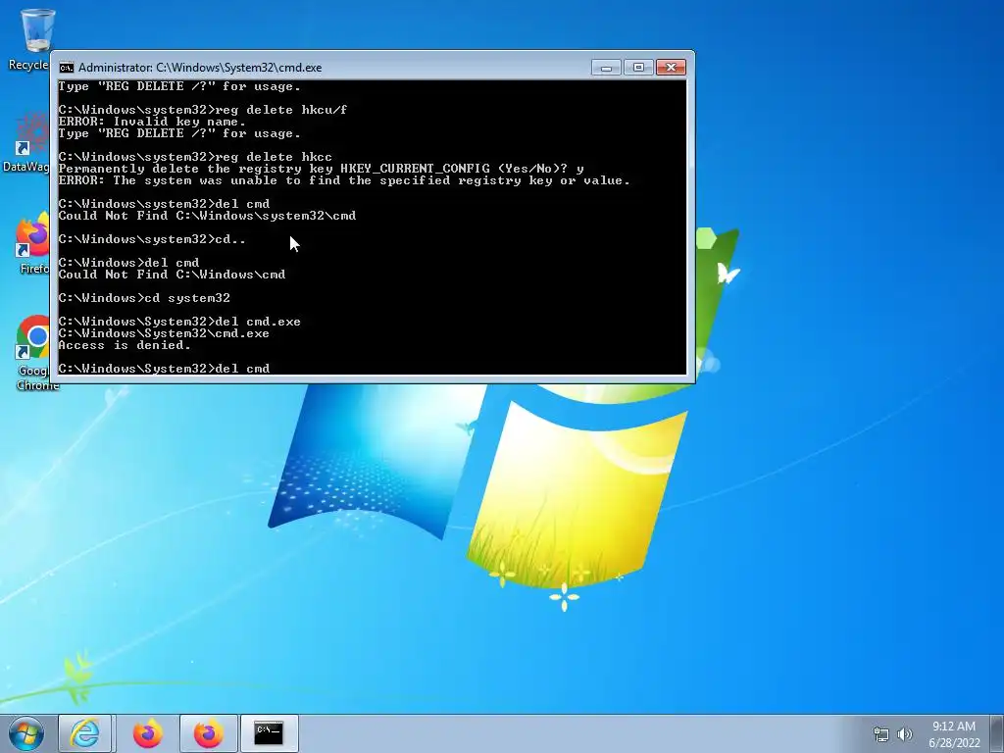The width and height of the screenshot is (1004, 753).
Task: Click 'Could Not Find C:\Windows\system32\cmd' line
Action: tap(207, 216)
